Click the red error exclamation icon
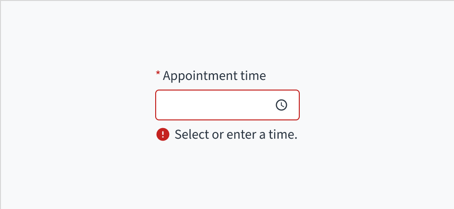 pos(163,134)
